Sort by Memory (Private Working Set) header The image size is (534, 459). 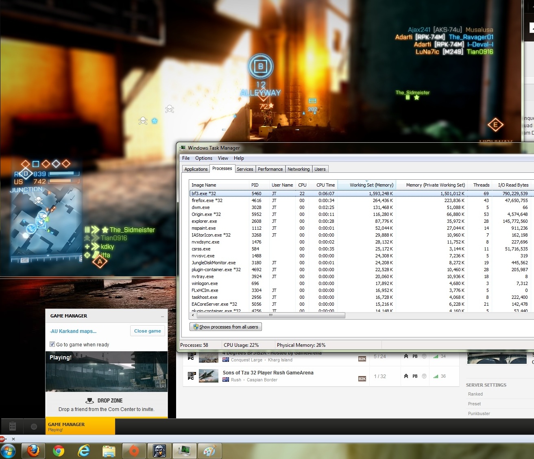432,185
